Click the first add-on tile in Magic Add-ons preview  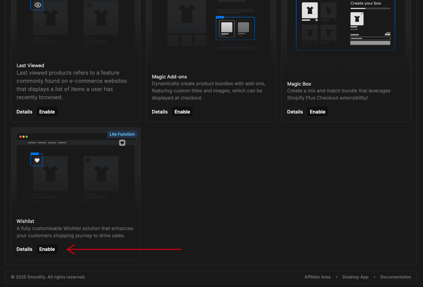227,28
